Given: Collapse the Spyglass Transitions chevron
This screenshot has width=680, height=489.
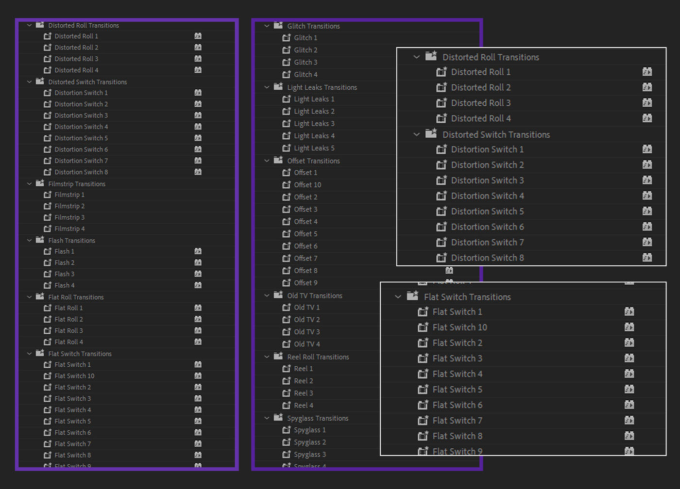Looking at the screenshot, I should (x=267, y=418).
